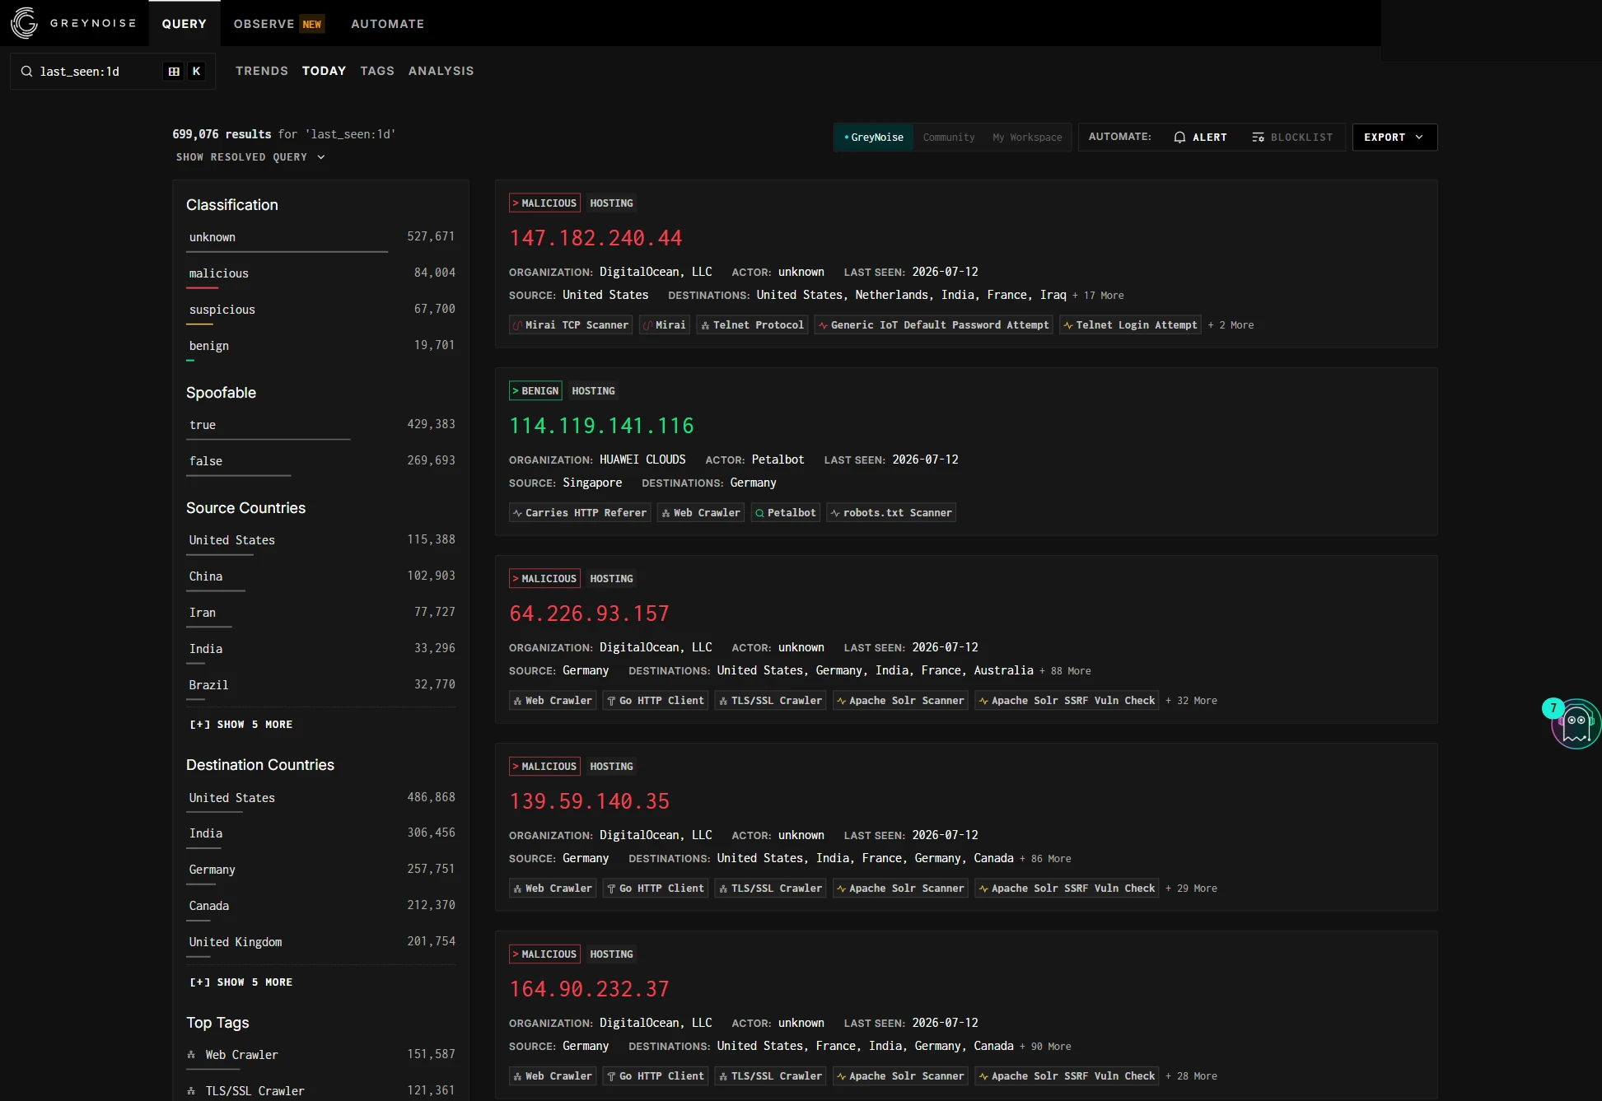Filter source countries by Iran
The height and width of the screenshot is (1101, 1602).
pyautogui.click(x=321, y=613)
